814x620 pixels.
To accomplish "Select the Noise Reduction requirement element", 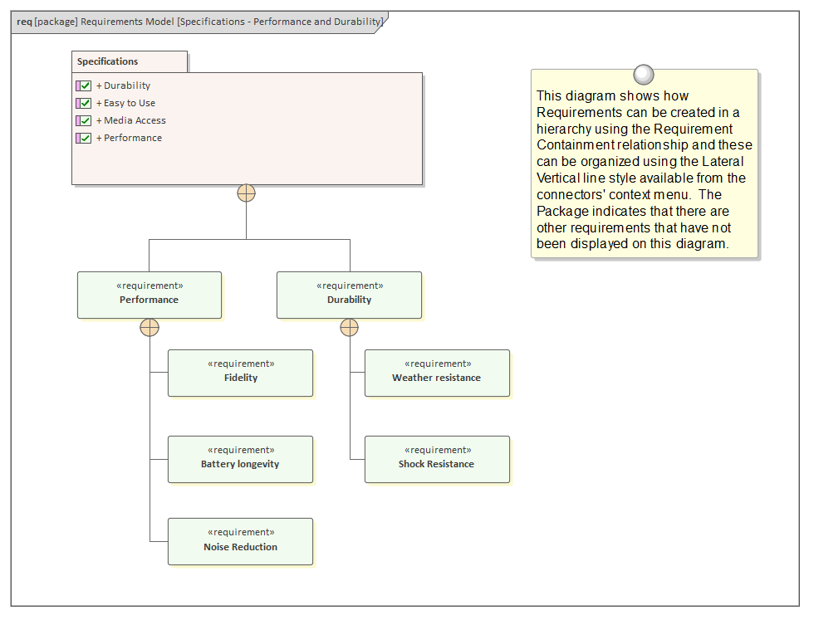I will click(x=241, y=541).
